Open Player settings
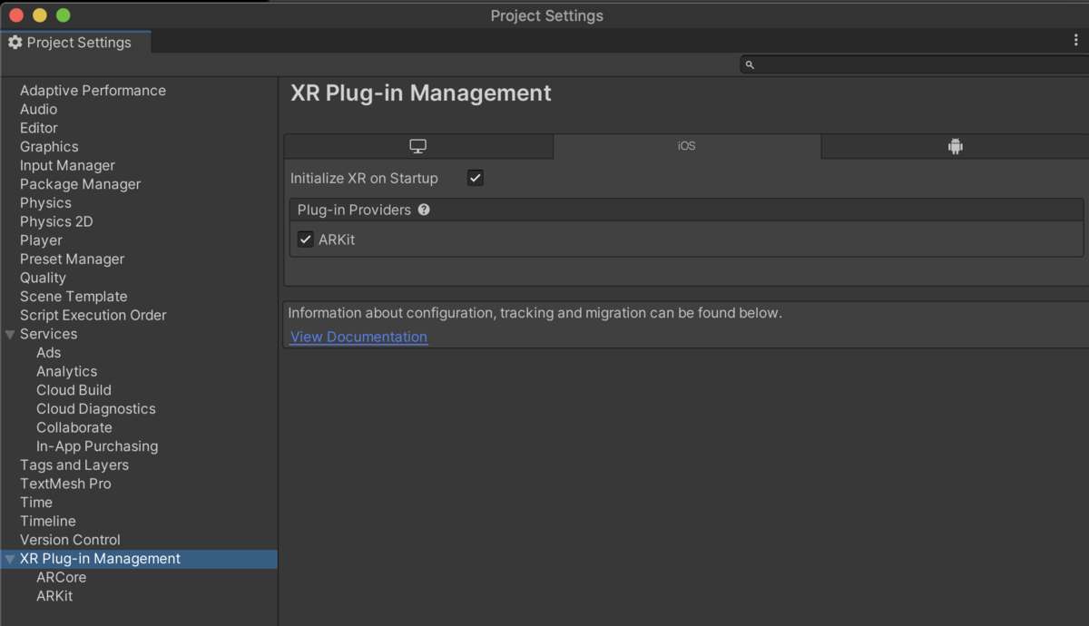1089x626 pixels. 41,240
